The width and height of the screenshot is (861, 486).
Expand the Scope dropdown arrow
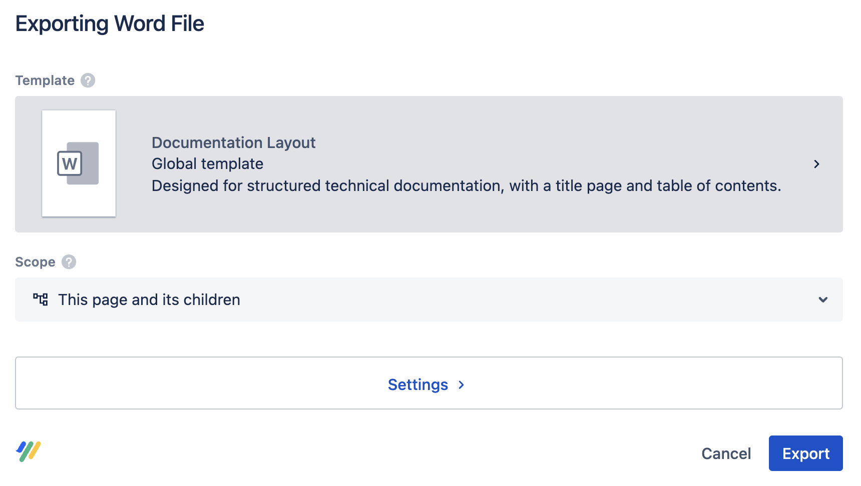(x=823, y=299)
